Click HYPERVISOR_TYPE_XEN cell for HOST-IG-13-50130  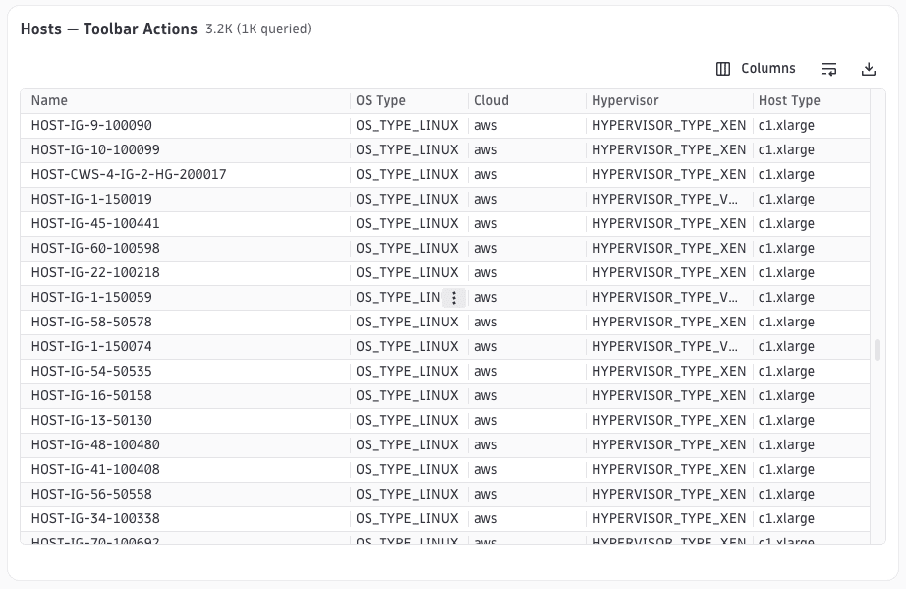click(x=668, y=420)
